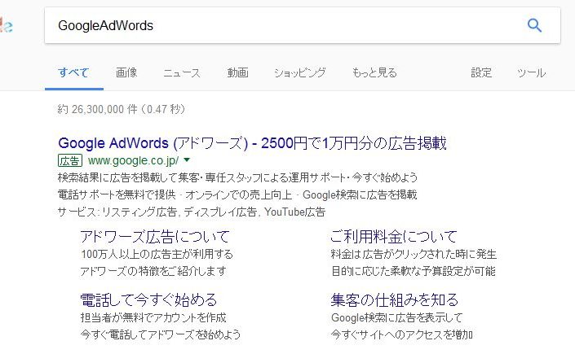This screenshot has width=575, height=354.
Task: Open the アドワーズ広告について sitelink
Action: click(x=155, y=237)
